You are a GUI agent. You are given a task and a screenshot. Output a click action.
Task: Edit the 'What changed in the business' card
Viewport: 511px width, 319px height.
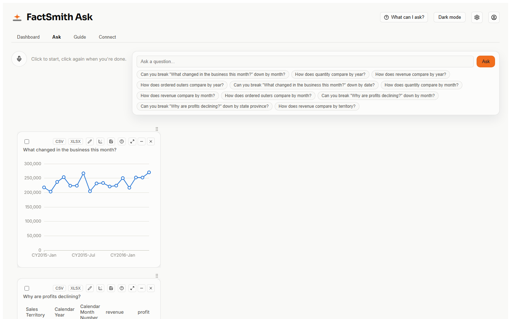(x=90, y=141)
